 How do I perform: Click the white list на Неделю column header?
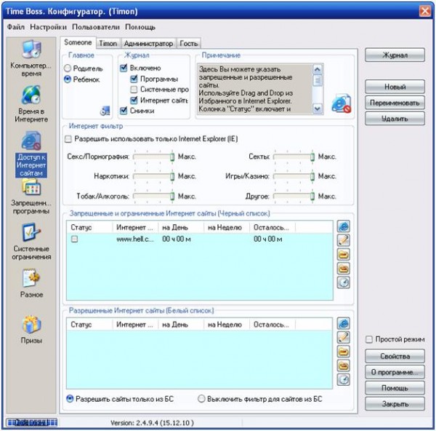pos(226,325)
